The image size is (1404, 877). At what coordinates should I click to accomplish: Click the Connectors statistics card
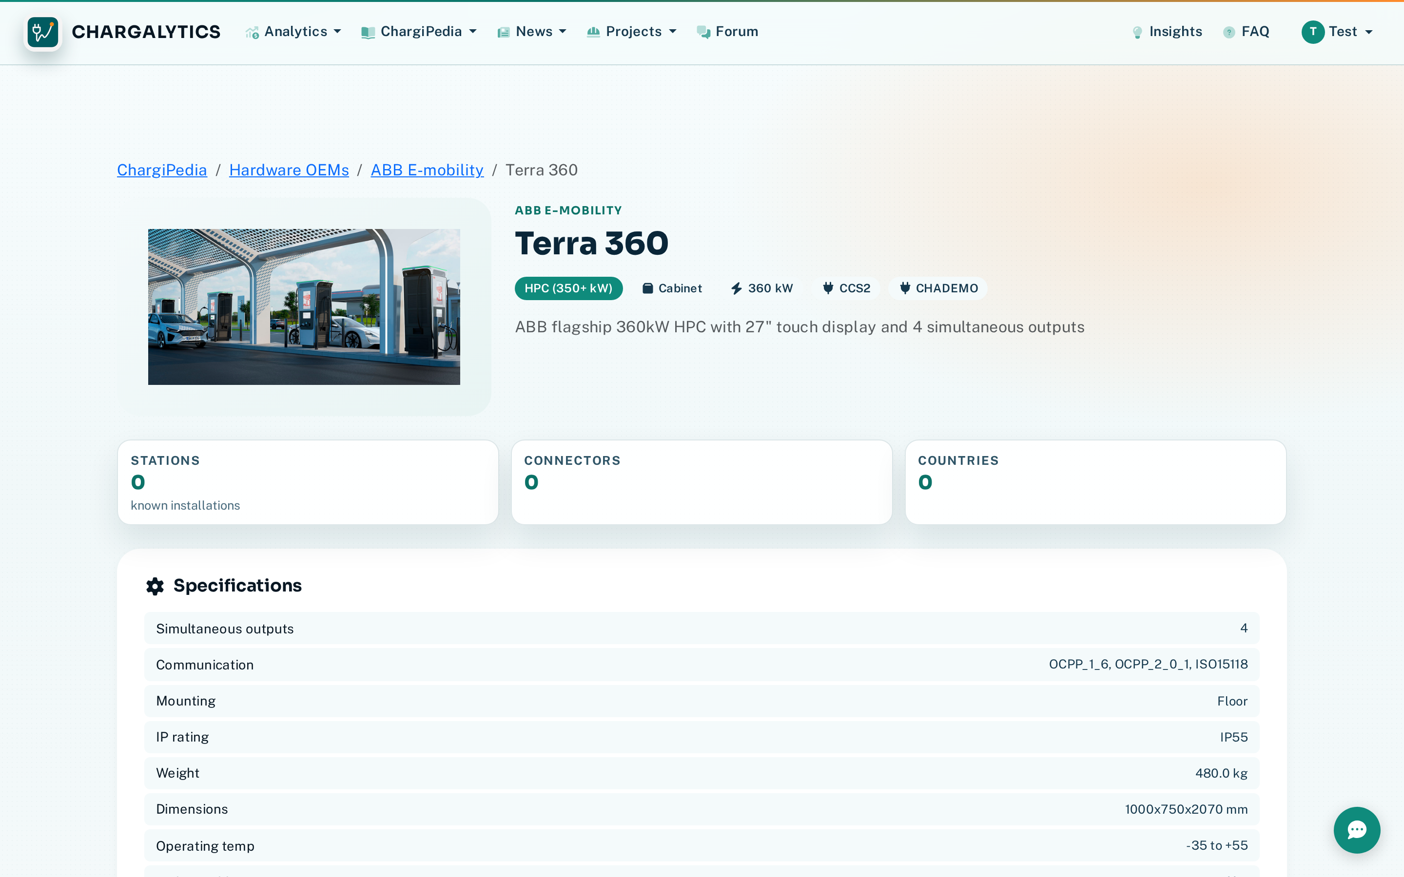[702, 482]
